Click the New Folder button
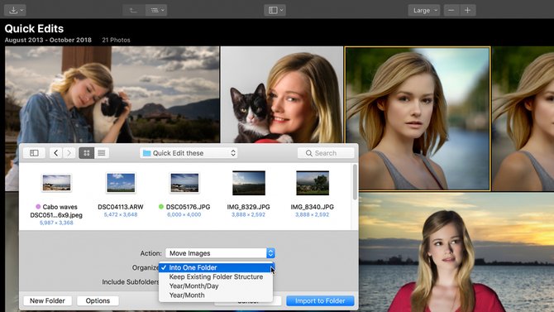 pos(47,300)
